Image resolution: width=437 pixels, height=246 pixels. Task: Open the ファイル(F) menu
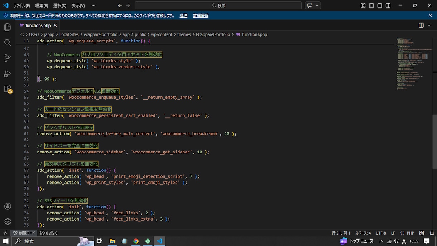click(22, 5)
